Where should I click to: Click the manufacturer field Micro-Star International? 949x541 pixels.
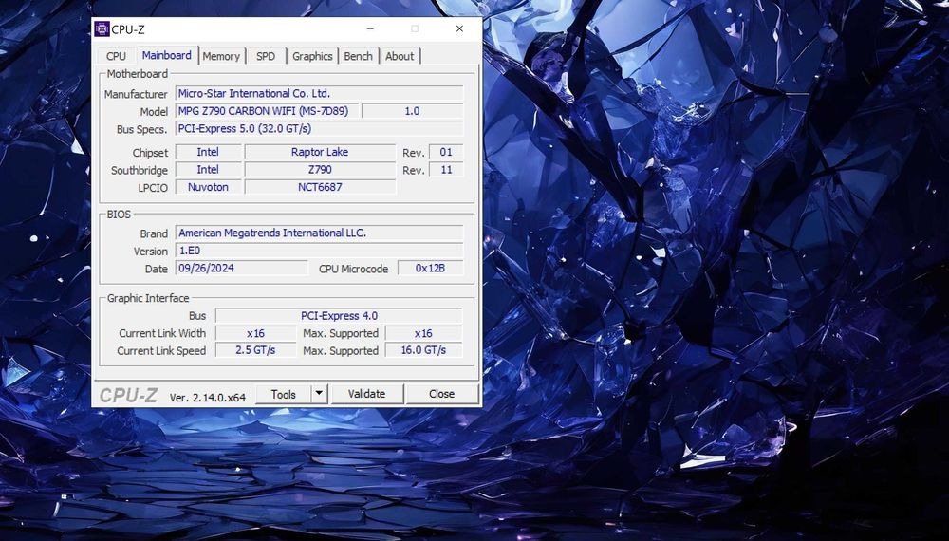[x=319, y=93]
